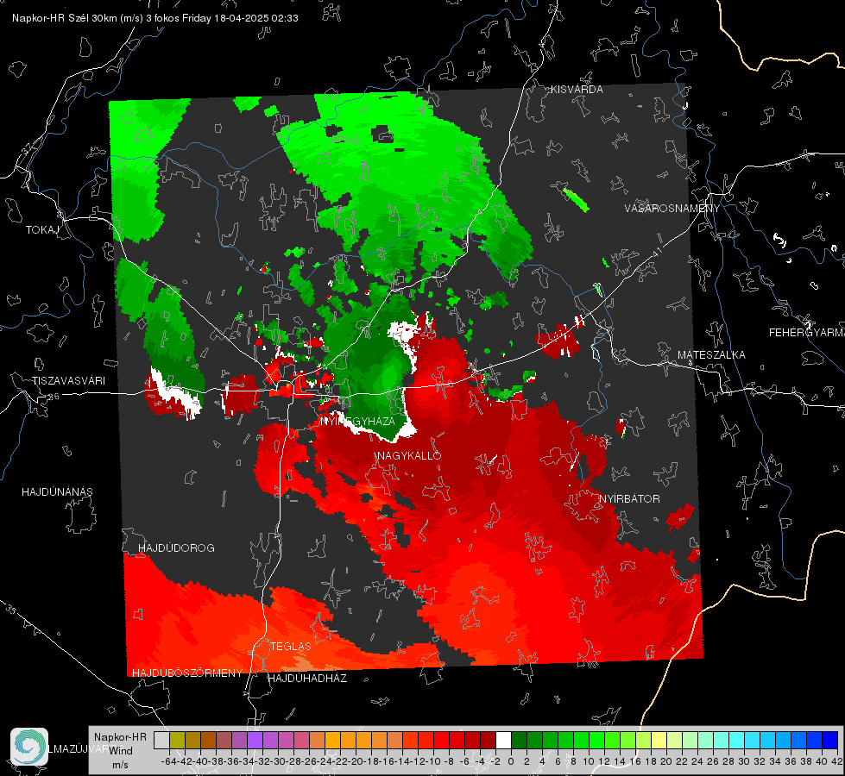Click the -64 legend tick value

click(x=169, y=761)
